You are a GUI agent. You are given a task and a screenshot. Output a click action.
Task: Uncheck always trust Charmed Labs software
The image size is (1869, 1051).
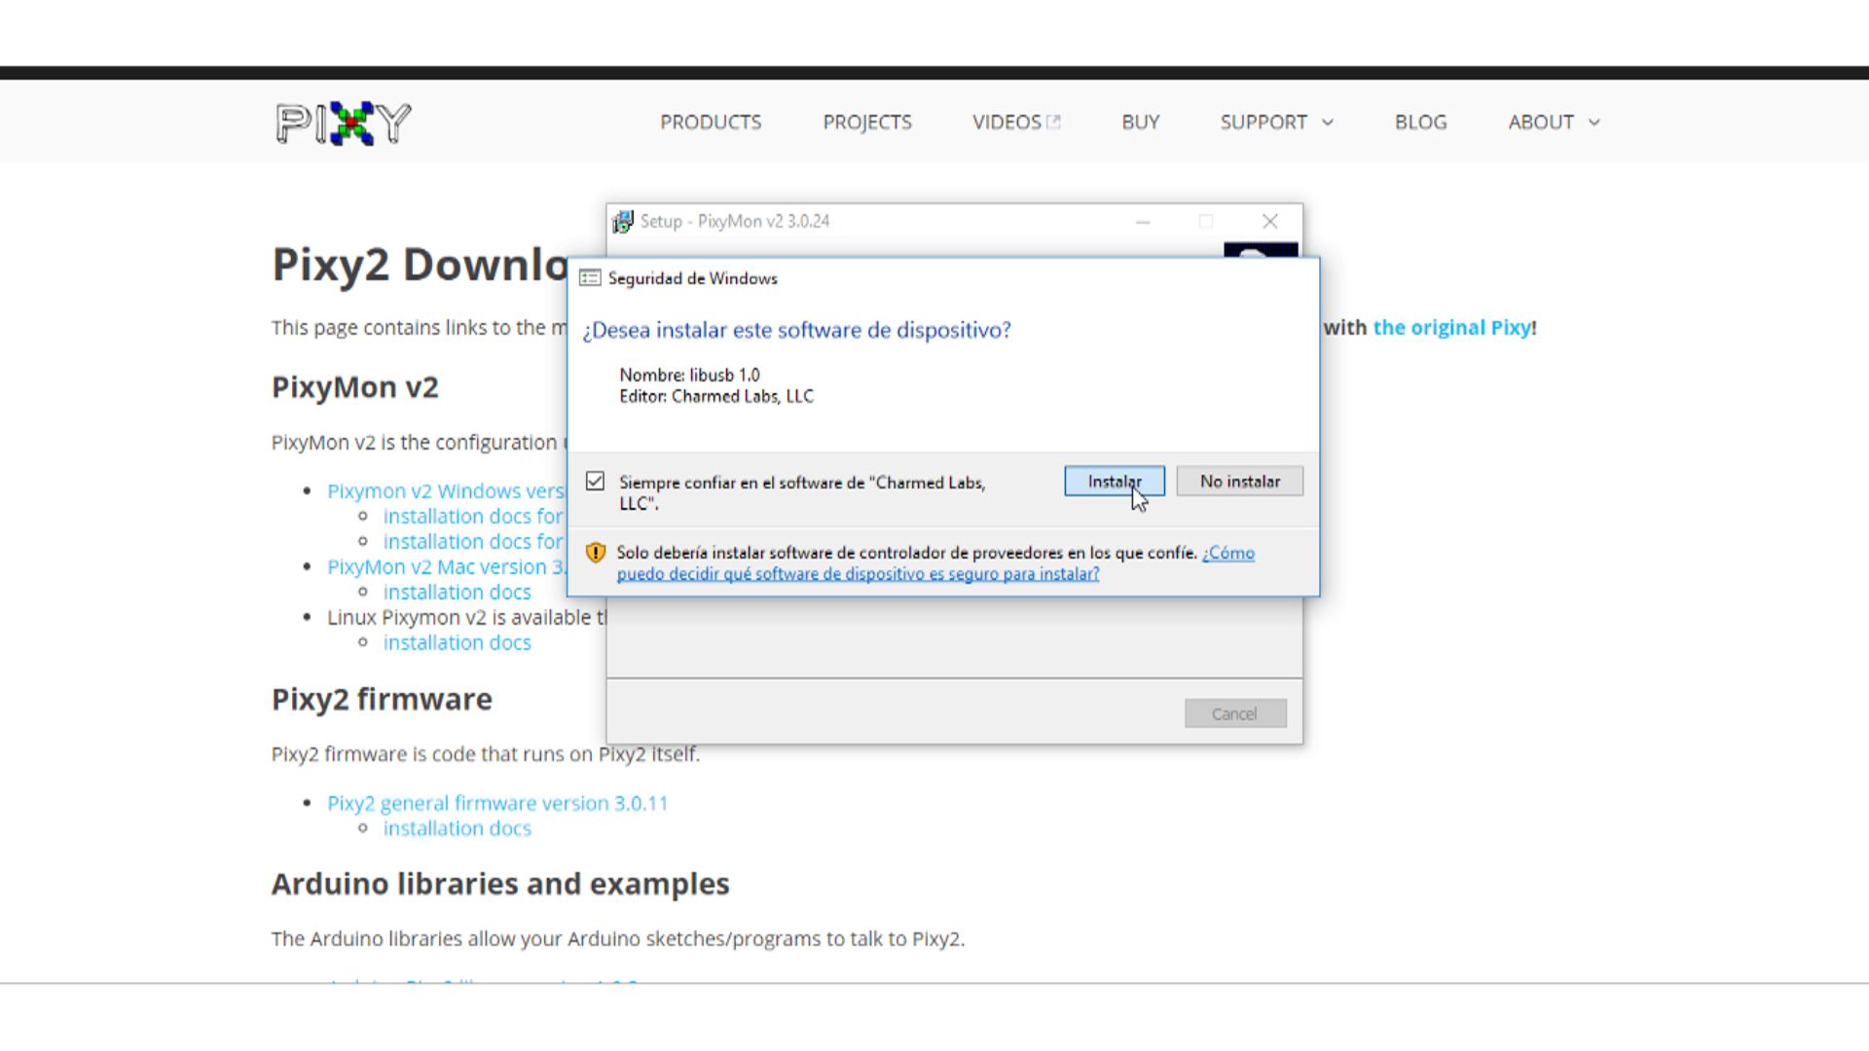point(596,482)
